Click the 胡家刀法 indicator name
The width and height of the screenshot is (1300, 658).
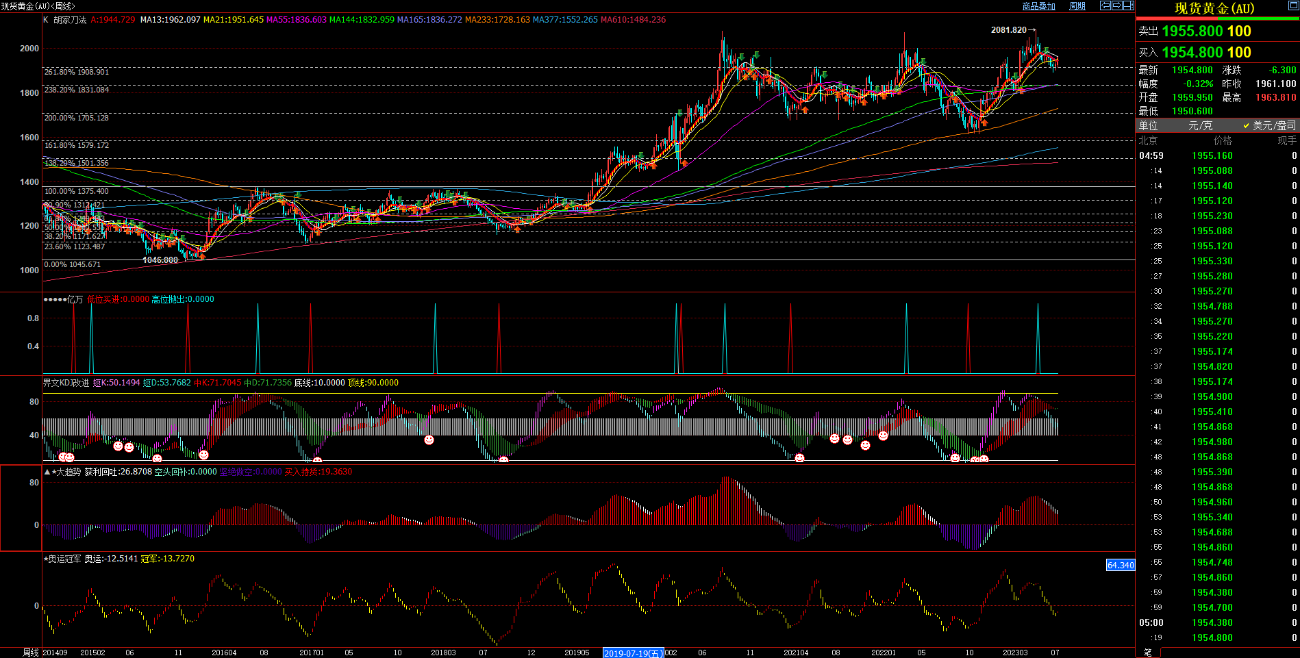(70, 20)
